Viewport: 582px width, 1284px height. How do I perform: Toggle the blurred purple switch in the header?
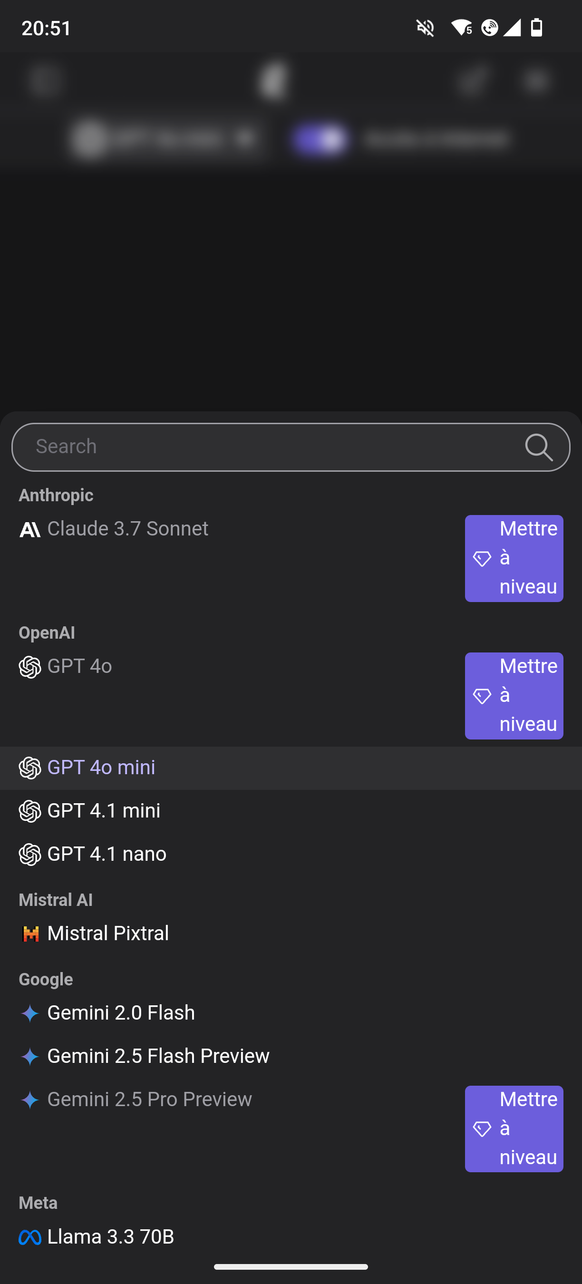pyautogui.click(x=320, y=139)
